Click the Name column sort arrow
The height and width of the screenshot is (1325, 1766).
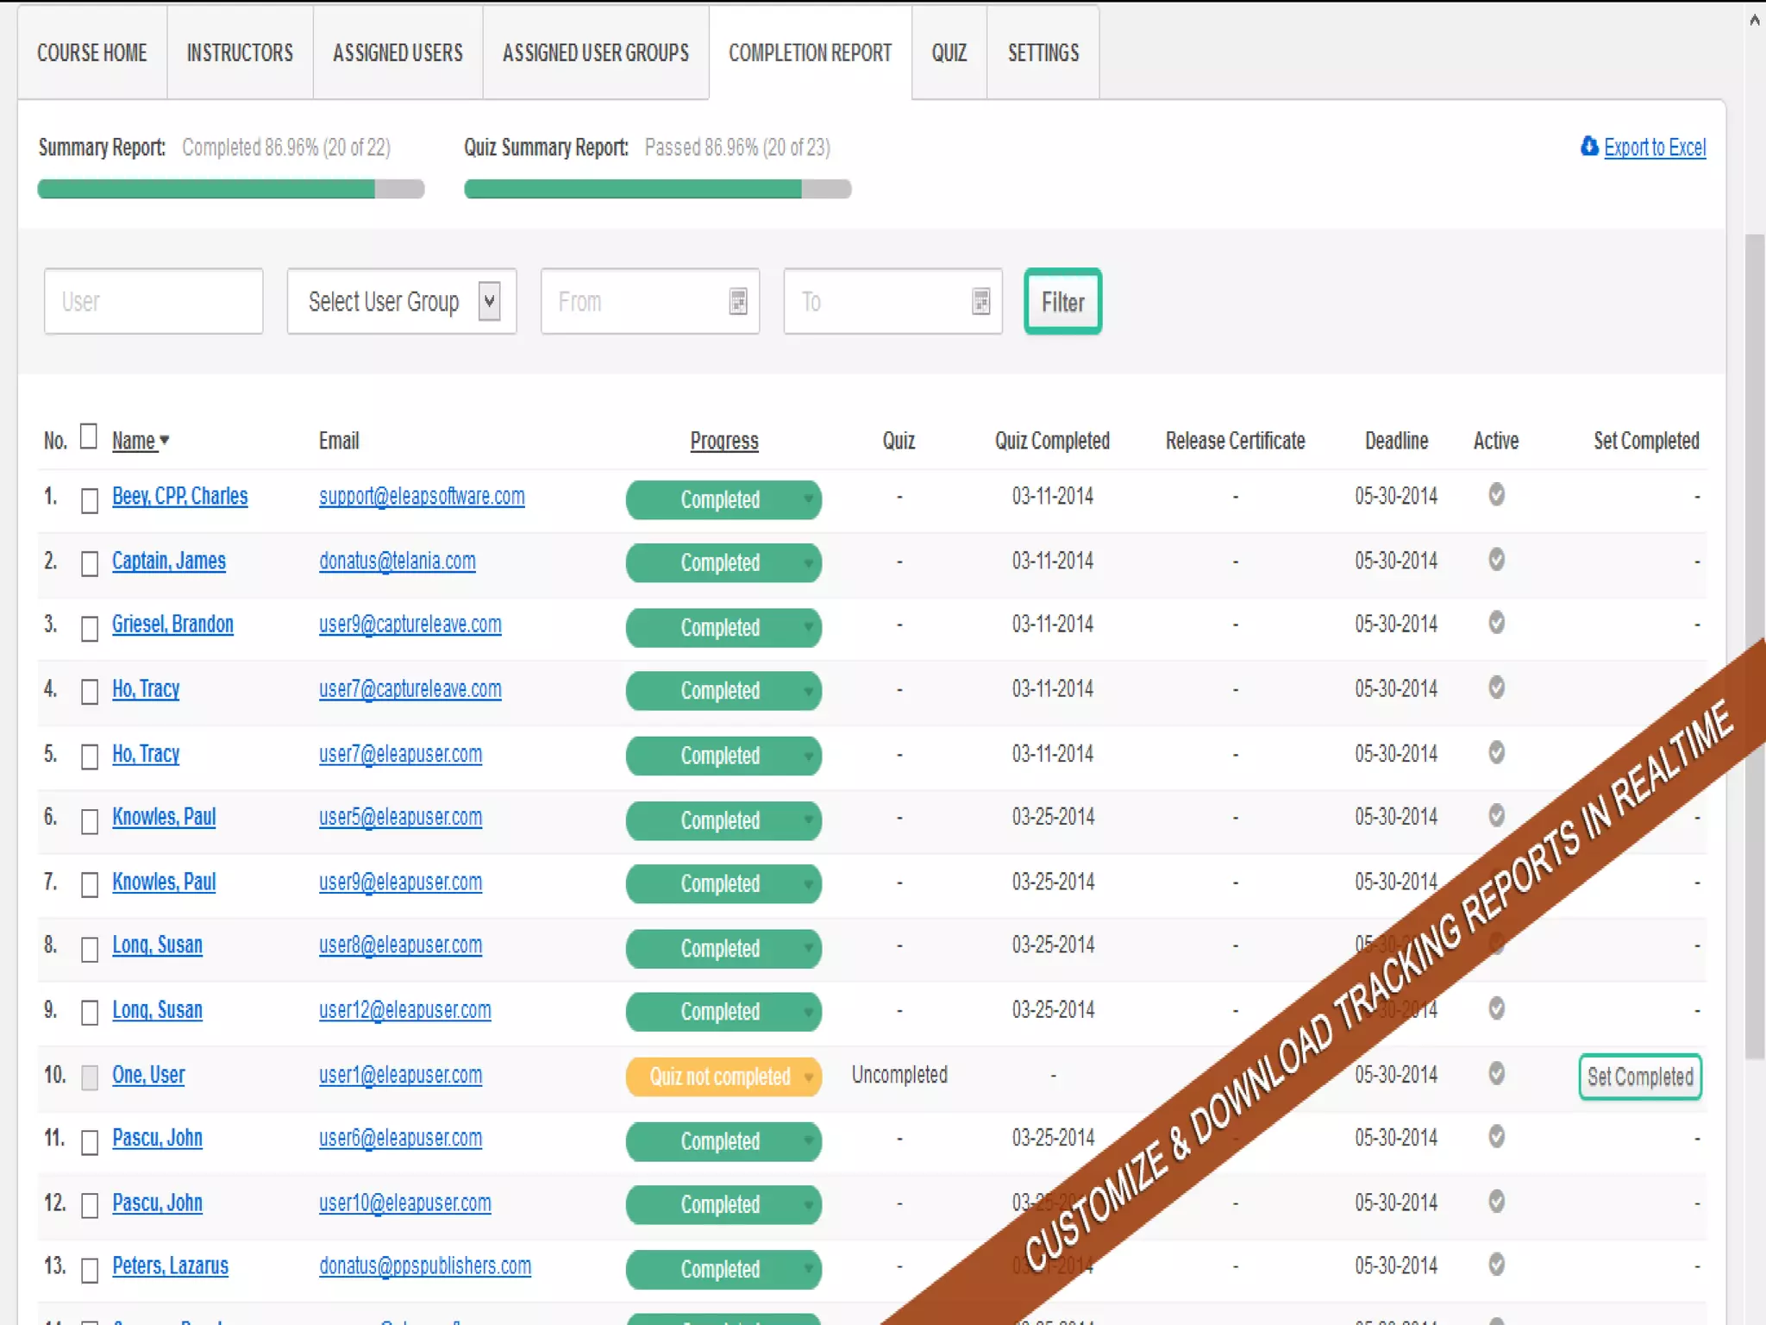[165, 441]
